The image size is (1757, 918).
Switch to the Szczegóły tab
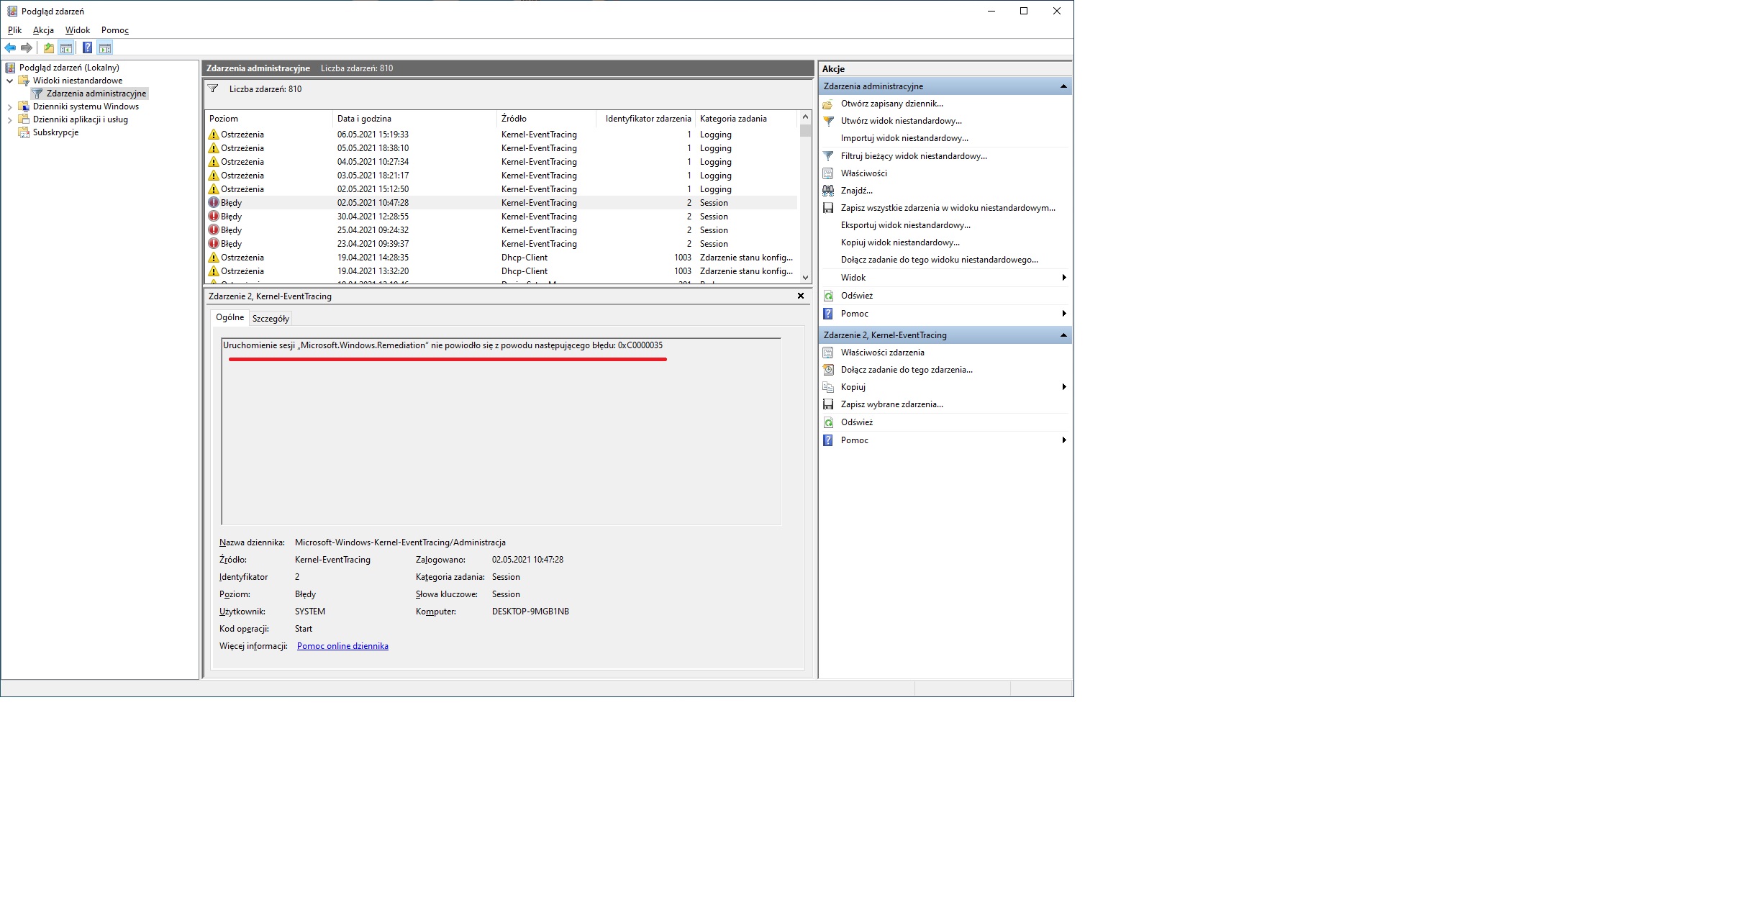coord(271,318)
